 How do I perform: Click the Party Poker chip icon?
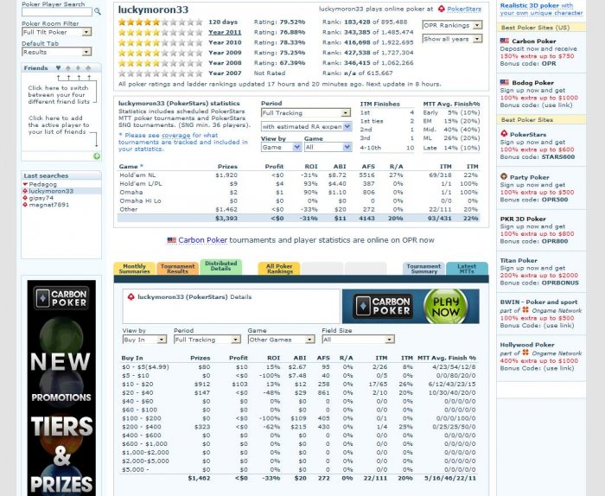tap(504, 176)
